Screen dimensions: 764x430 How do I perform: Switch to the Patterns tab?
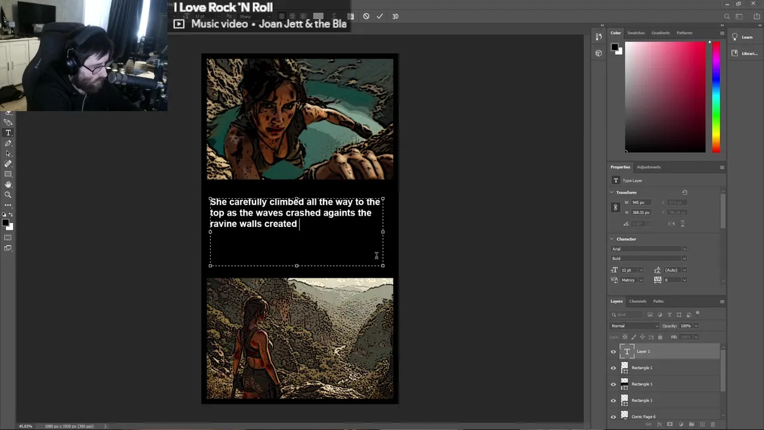click(685, 33)
